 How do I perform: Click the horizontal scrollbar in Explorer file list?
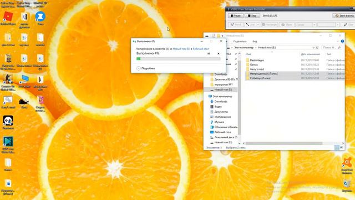[284, 143]
